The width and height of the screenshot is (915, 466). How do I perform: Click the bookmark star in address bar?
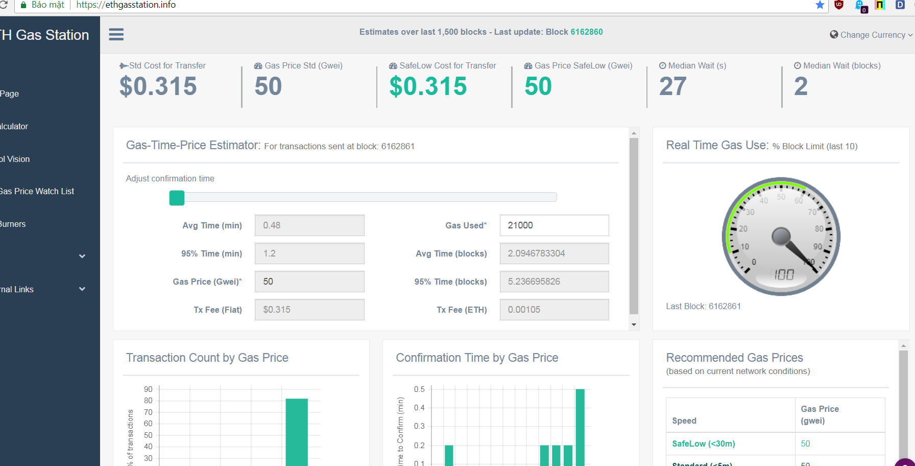click(x=820, y=5)
